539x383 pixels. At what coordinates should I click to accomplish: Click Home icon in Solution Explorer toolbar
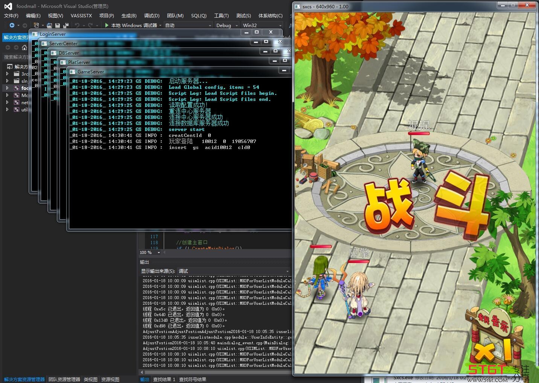(x=24, y=47)
